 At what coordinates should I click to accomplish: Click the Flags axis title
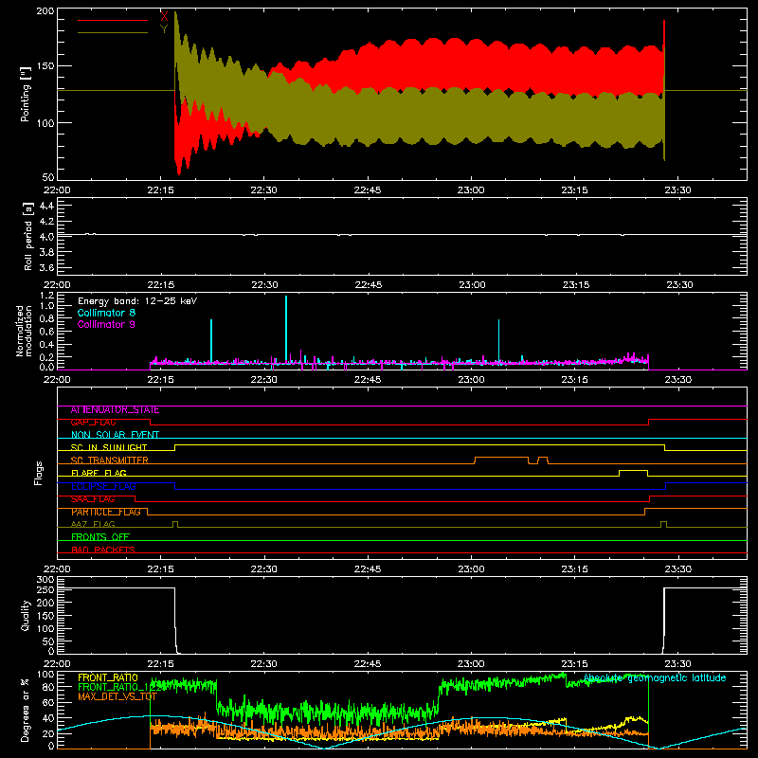click(39, 473)
